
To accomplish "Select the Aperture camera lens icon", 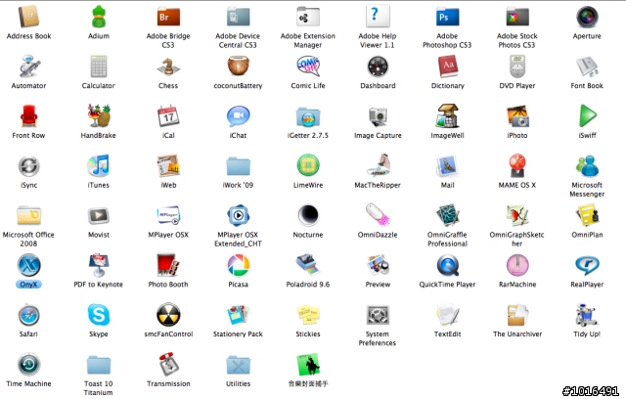I will pos(587,17).
